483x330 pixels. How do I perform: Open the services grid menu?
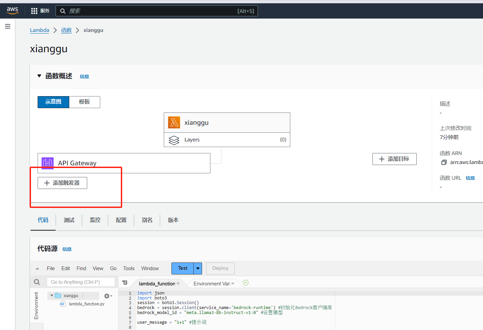click(x=34, y=11)
